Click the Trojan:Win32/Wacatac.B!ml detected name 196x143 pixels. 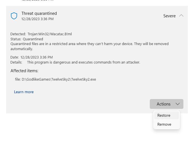[50, 34]
